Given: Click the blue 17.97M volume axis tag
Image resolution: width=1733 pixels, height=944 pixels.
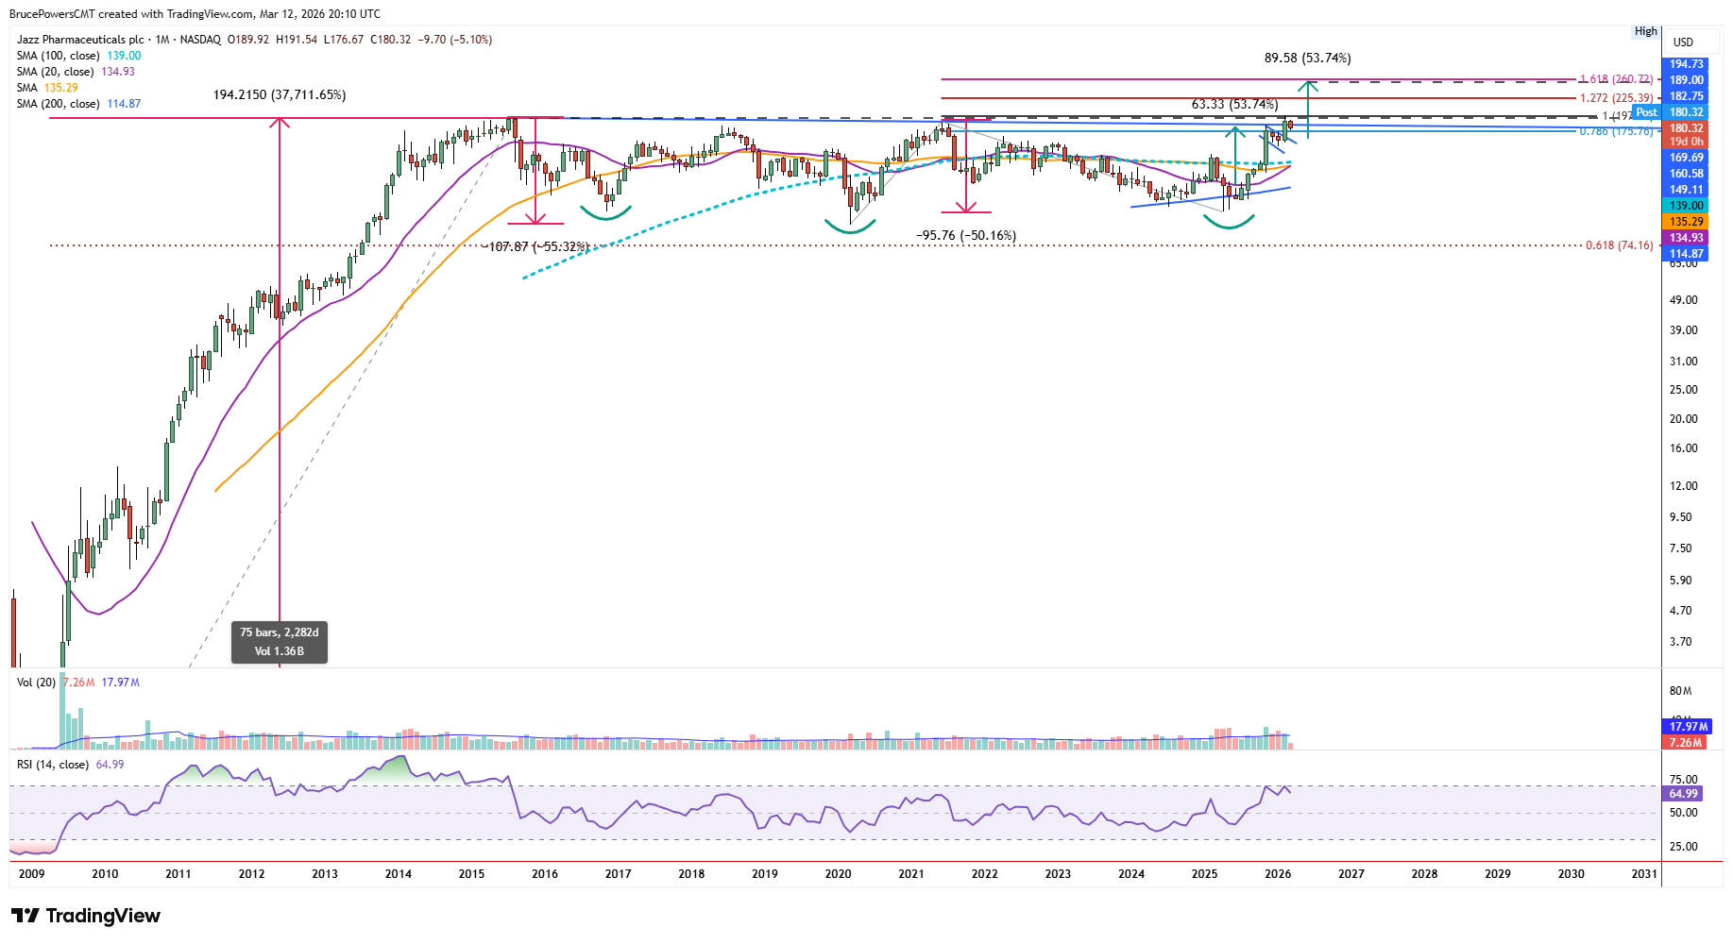Looking at the screenshot, I should (x=1686, y=727).
